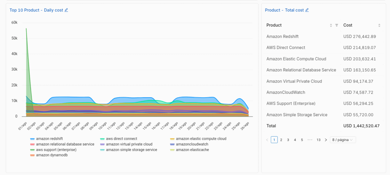The image size is (390, 175).
Task: Go to page 1 of the table
Action: [274, 140]
